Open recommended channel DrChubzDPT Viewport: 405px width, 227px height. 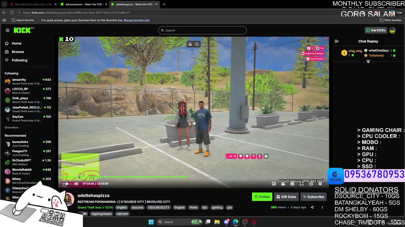tap(28, 162)
